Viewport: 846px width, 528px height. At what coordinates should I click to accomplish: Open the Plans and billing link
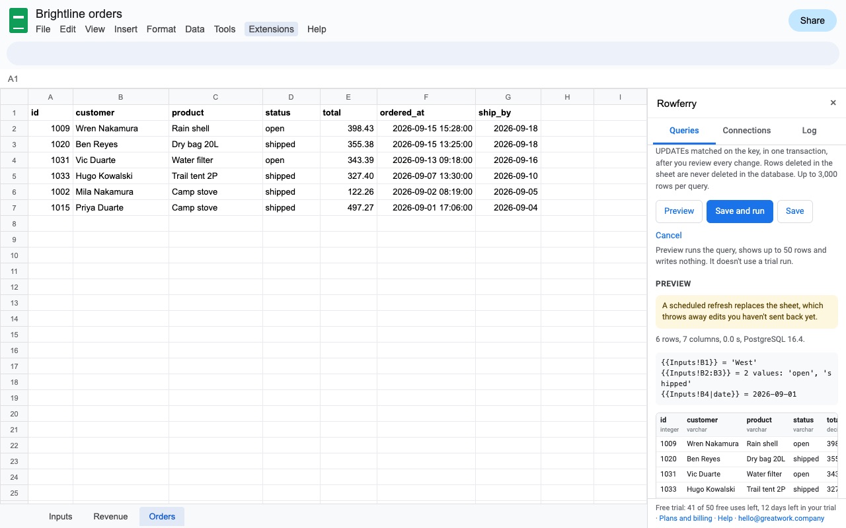pyautogui.click(x=685, y=519)
